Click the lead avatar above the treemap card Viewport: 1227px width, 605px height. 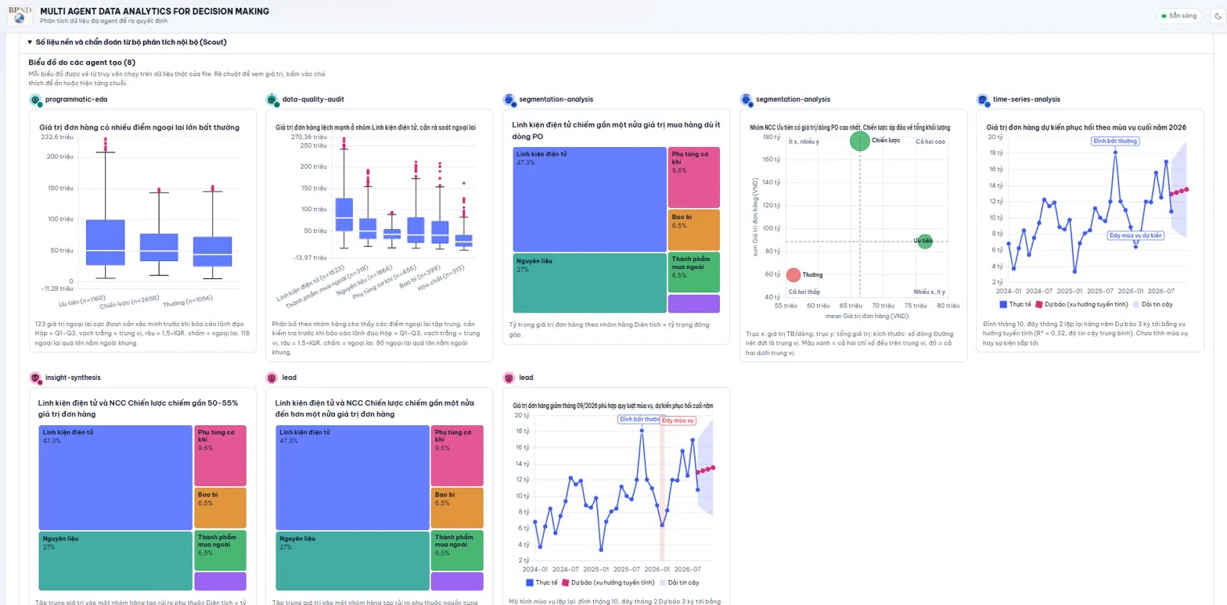[272, 378]
